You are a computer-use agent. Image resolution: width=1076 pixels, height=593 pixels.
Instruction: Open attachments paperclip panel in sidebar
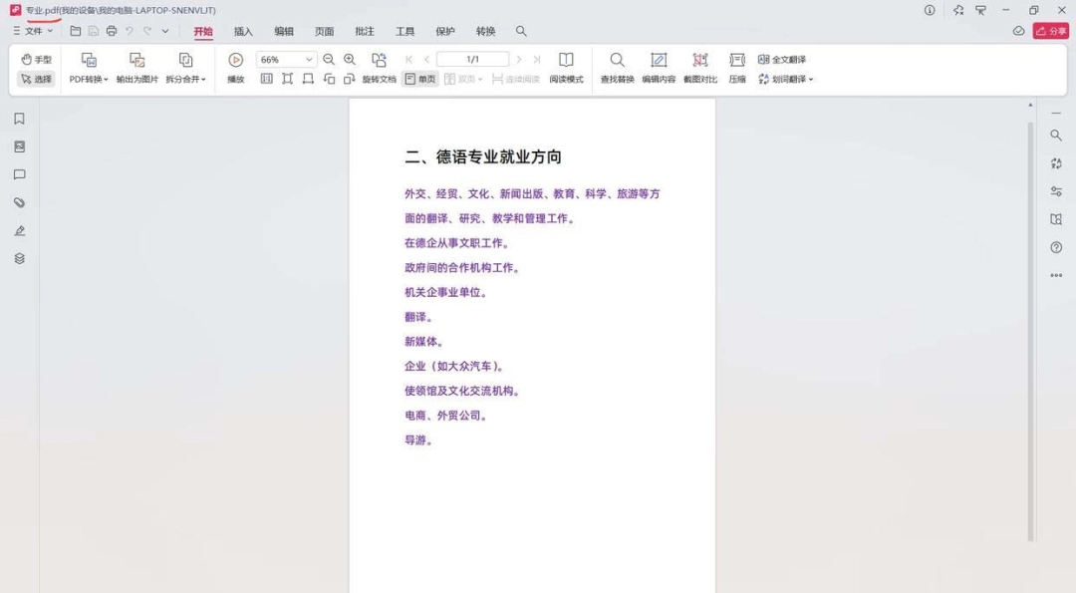tap(19, 202)
